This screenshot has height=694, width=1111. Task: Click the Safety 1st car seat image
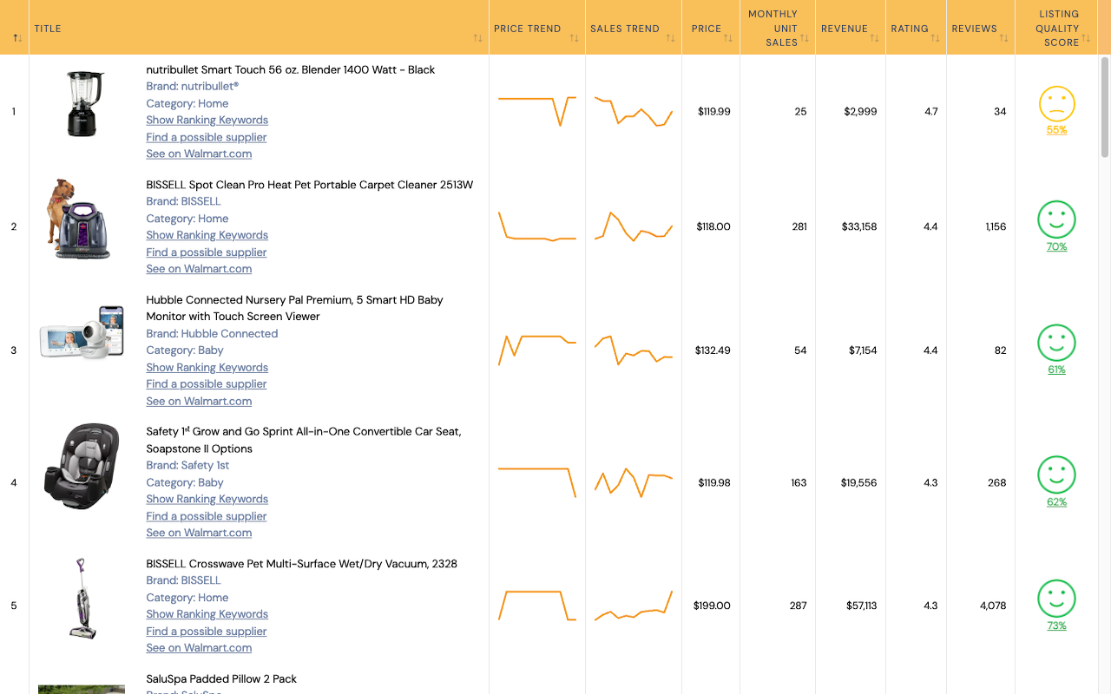[82, 467]
